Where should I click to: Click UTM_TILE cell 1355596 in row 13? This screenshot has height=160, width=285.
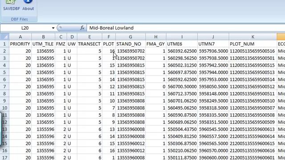(x=43, y=129)
